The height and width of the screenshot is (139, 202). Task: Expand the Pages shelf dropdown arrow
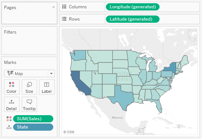pyautogui.click(x=53, y=7)
